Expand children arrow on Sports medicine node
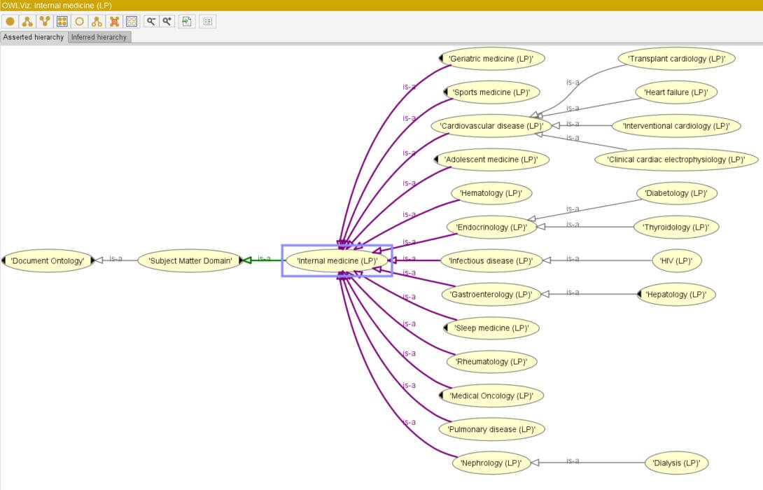Screen dimensions: 763x490 click(x=446, y=92)
